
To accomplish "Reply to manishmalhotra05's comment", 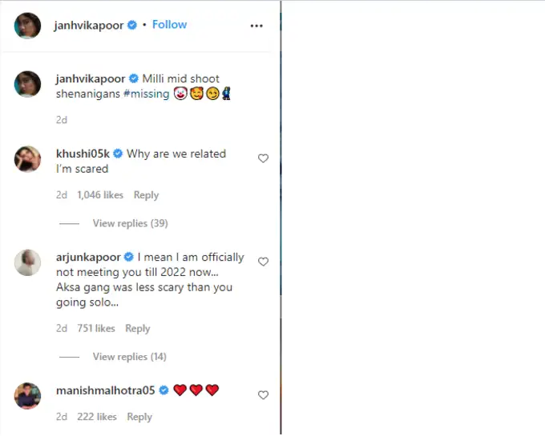I will (x=139, y=417).
